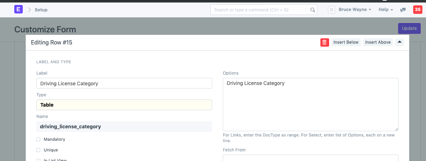Screen dimensions: 426x161
Task: Enable the Mandatory checkbox
Action: 39,139
